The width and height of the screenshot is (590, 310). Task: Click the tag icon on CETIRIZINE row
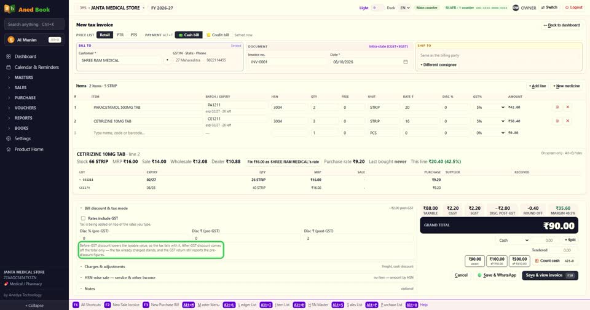click(557, 121)
